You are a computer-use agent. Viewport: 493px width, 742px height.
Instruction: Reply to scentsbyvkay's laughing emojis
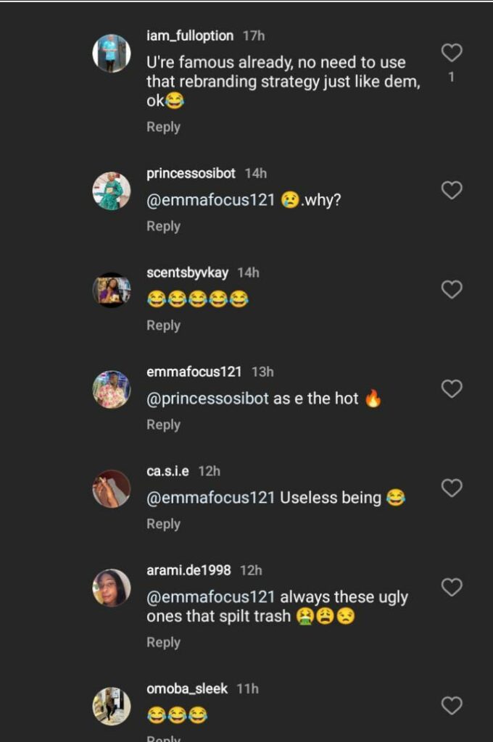pyautogui.click(x=163, y=325)
